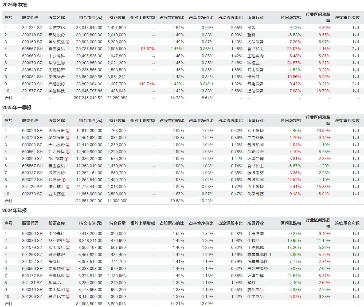Open stock code link 300970.SZ
This screenshot has width=364, height=307.
pos(32,63)
